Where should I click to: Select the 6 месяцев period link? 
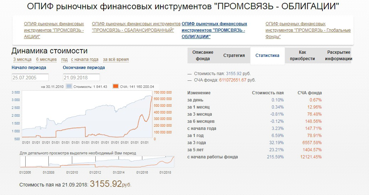pos(46,59)
